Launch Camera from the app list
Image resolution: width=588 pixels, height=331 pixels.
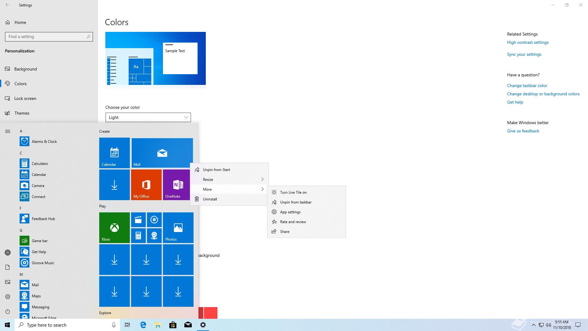[x=38, y=186]
